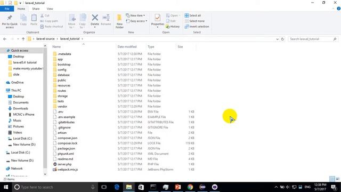Select Downloads in navigation pane
Image resolution: width=341 pixels, height=192 pixels.
click(20, 108)
